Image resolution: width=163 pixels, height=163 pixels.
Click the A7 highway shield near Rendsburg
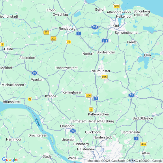[x=78, y=33]
